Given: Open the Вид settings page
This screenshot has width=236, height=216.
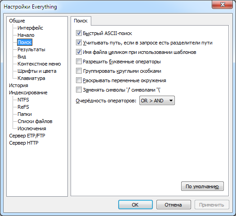Looking at the screenshot, I should point(22,57).
